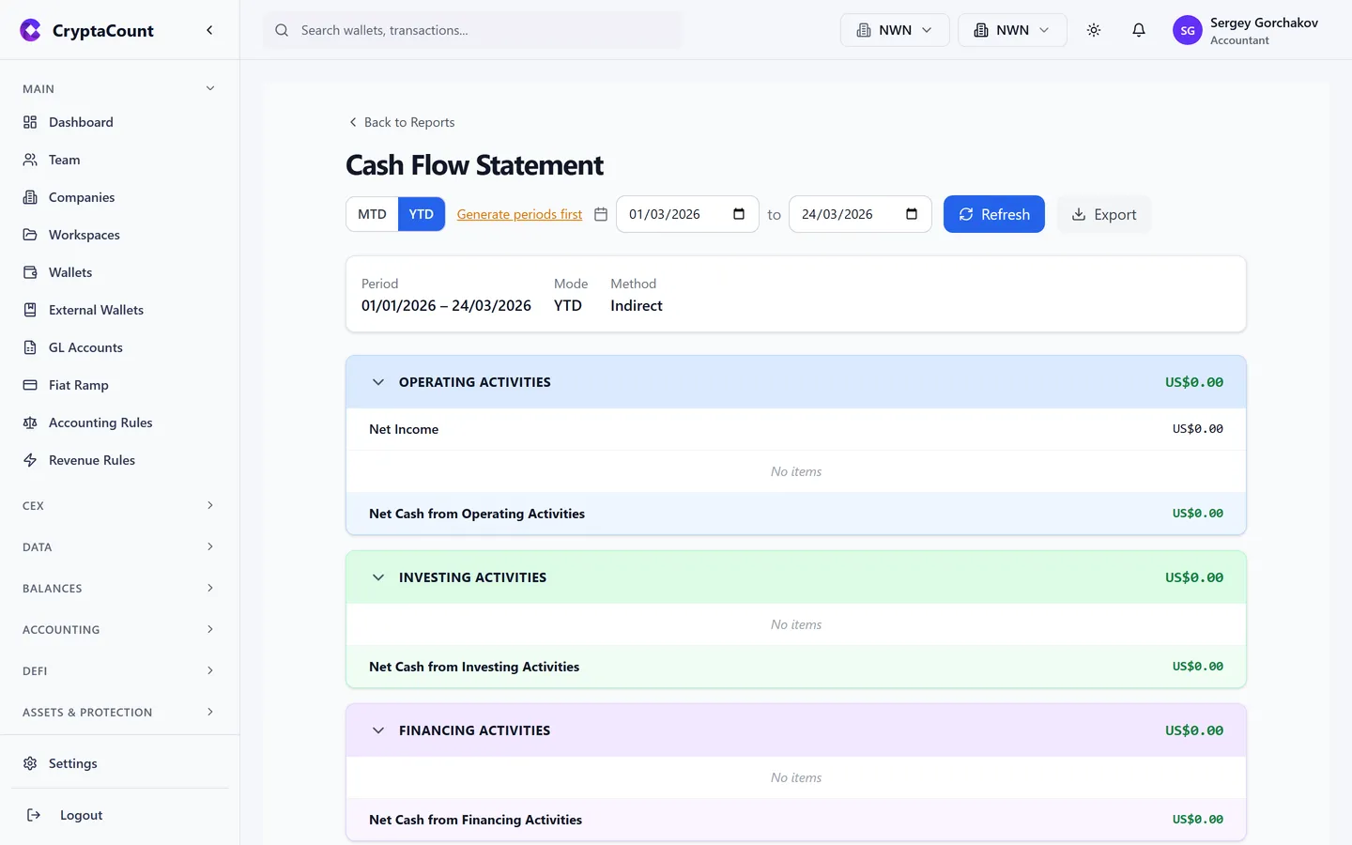Export the cash flow statement
This screenshot has height=845, width=1352.
pos(1104,214)
